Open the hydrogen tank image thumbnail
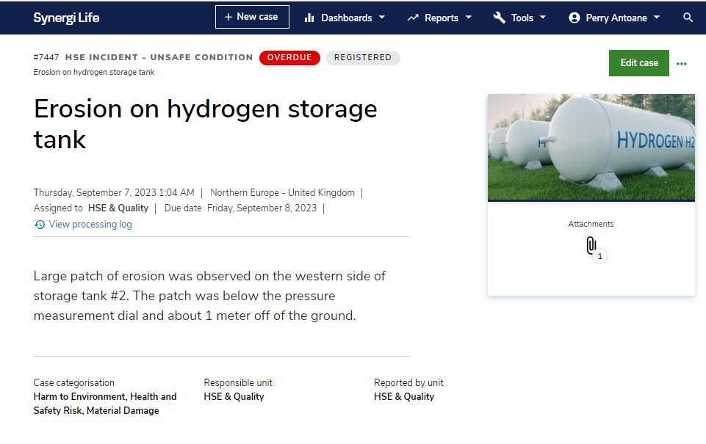The height and width of the screenshot is (444, 706). point(591,147)
